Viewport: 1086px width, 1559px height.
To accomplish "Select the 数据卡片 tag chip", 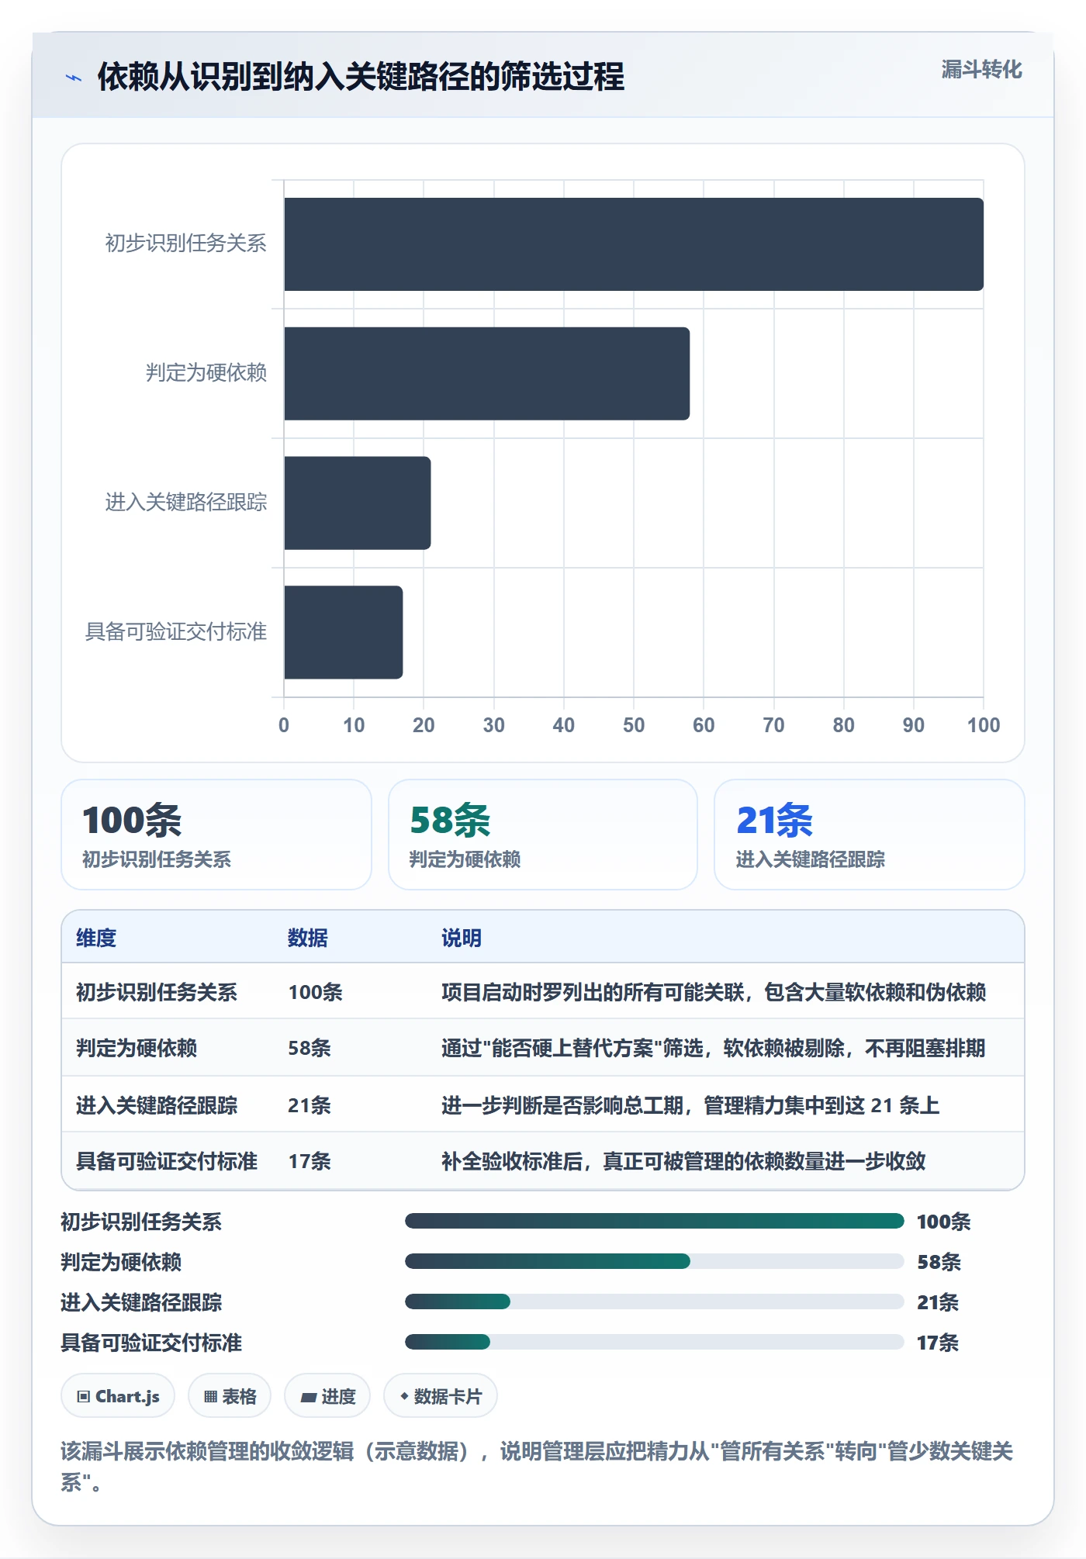I will [x=441, y=1396].
